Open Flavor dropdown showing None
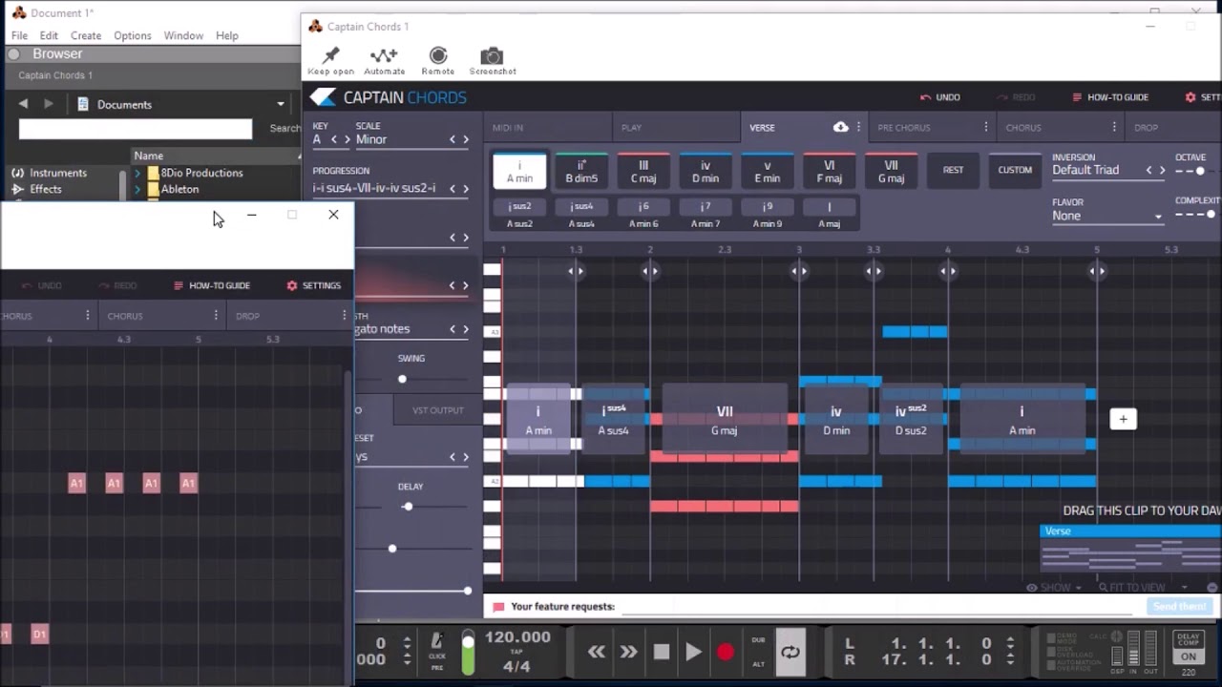Viewport: 1222px width, 687px height. (1106, 216)
